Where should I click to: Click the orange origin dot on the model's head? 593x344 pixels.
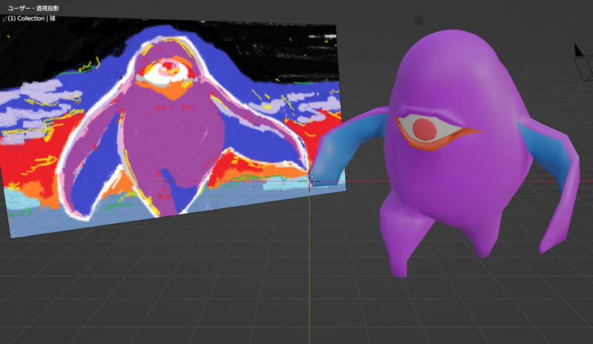[448, 83]
